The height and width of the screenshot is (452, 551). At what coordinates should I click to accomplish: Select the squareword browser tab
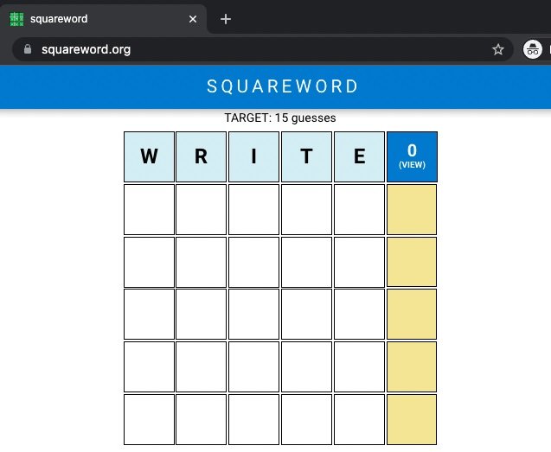pos(104,19)
